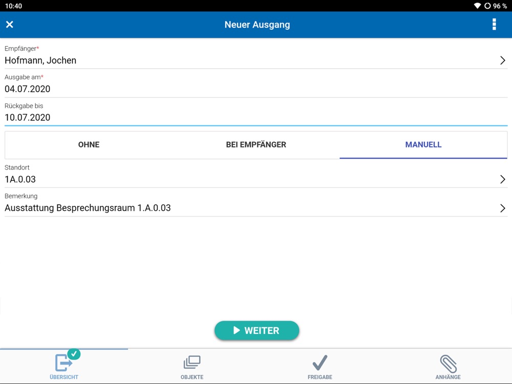The image size is (512, 384).
Task: Click remark text Ausstattung Besprechungsraum 1.A.0.03
Action: click(88, 208)
